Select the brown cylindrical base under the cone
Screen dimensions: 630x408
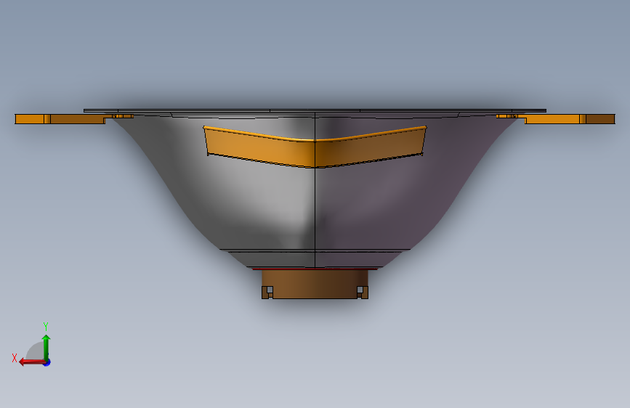pos(315,284)
